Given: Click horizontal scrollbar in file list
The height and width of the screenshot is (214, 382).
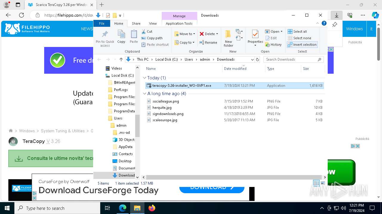Looking at the screenshot, I should (x=233, y=177).
